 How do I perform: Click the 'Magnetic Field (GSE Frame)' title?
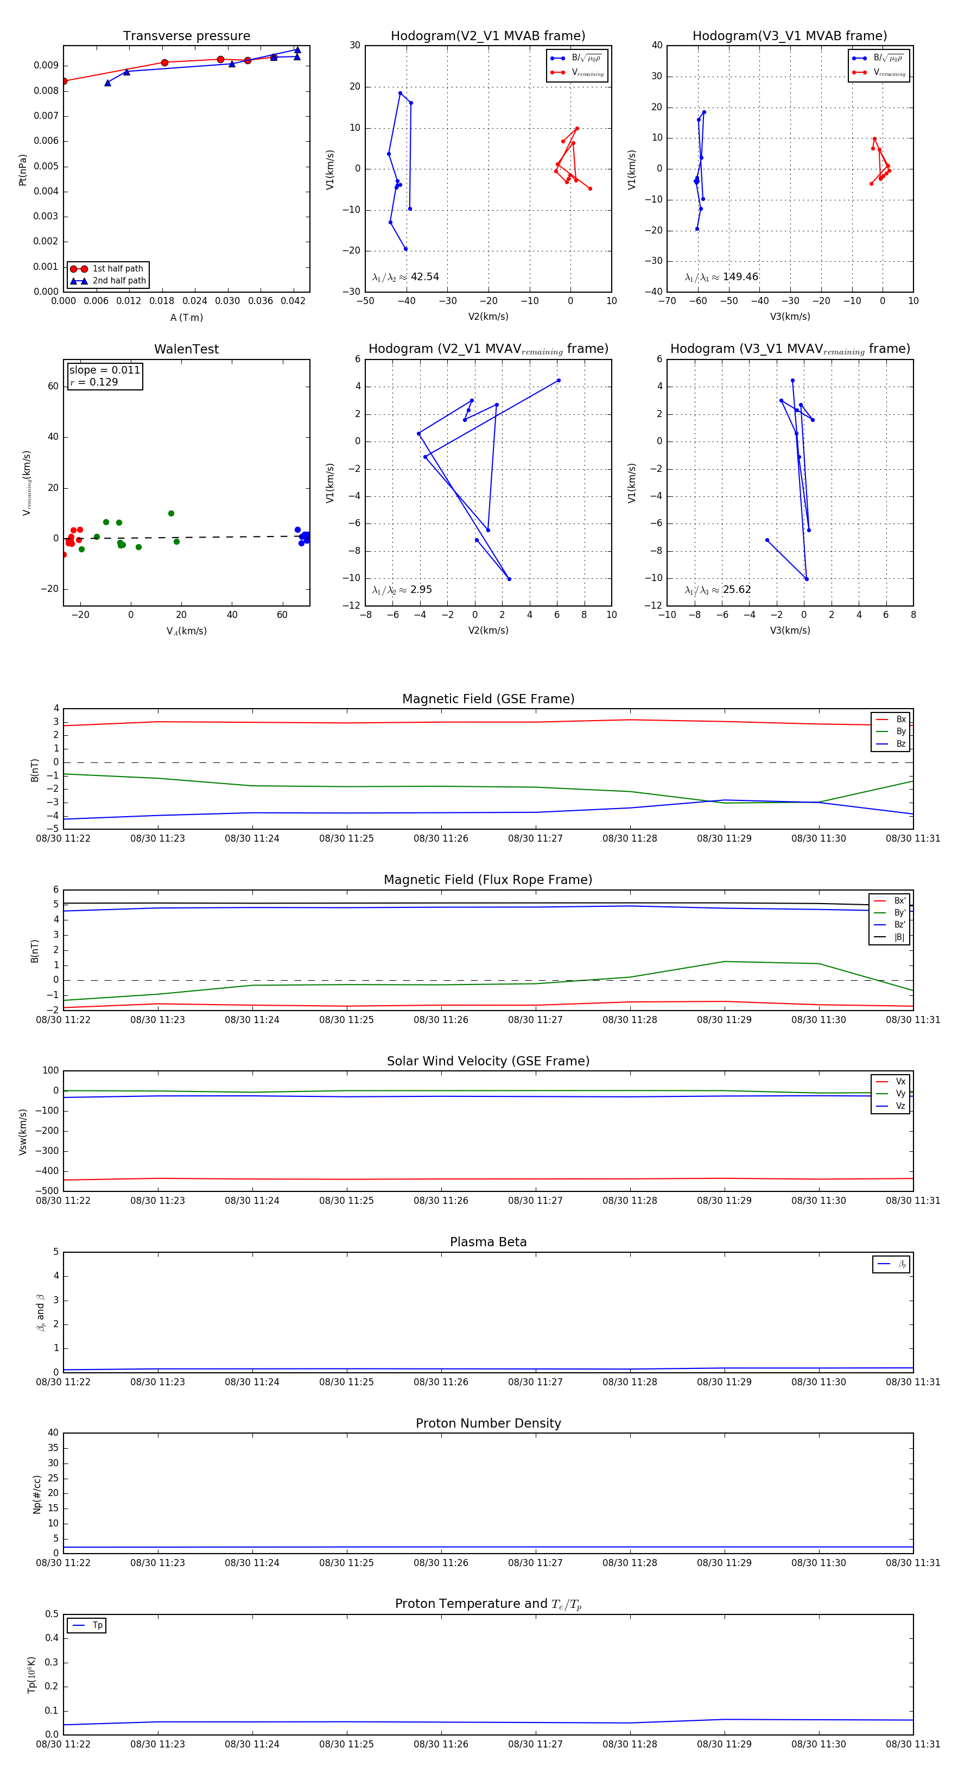point(488,699)
